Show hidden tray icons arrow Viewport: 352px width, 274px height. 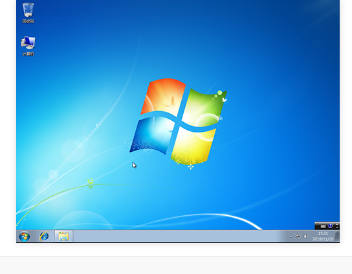point(291,237)
